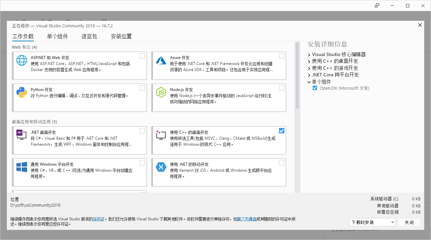The image size is (431, 240).
Task: Uncheck OpenJDK (Microsoft 分发) in install details
Action: [314, 88]
